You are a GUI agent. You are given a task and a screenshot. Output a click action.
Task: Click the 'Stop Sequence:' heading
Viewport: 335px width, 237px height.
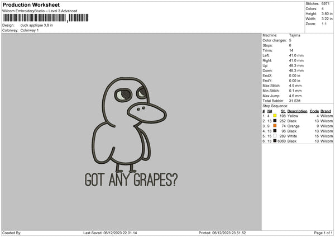pos(275,106)
